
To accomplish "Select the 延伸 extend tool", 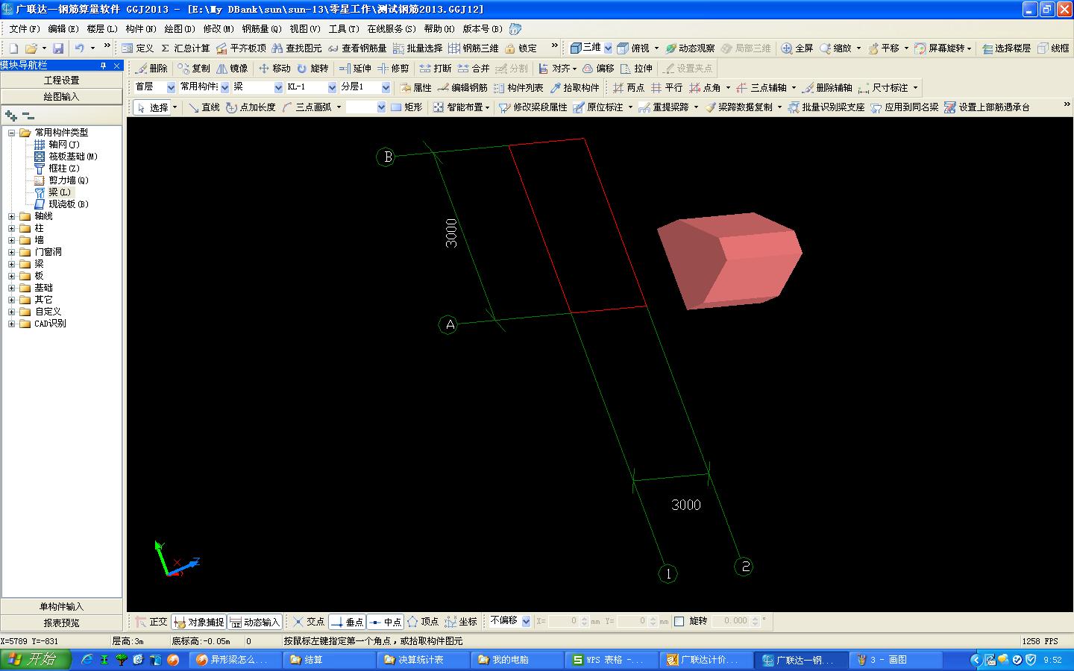I will pyautogui.click(x=355, y=68).
